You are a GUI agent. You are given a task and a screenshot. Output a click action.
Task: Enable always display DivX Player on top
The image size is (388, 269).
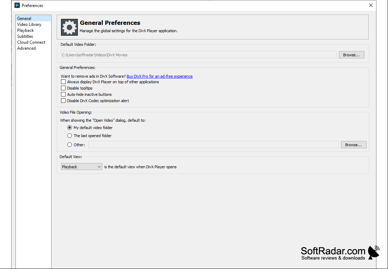(x=63, y=82)
